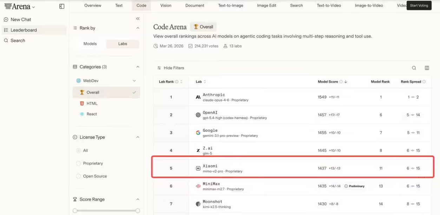
Task: Click the Start Voting button
Action: [419, 6]
